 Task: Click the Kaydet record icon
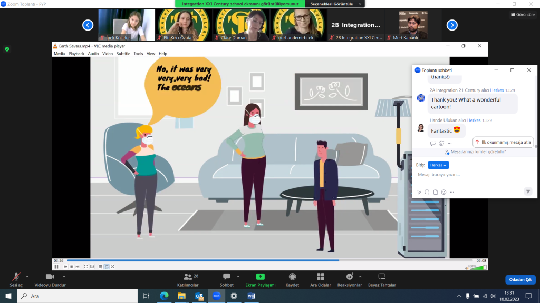[292, 277]
